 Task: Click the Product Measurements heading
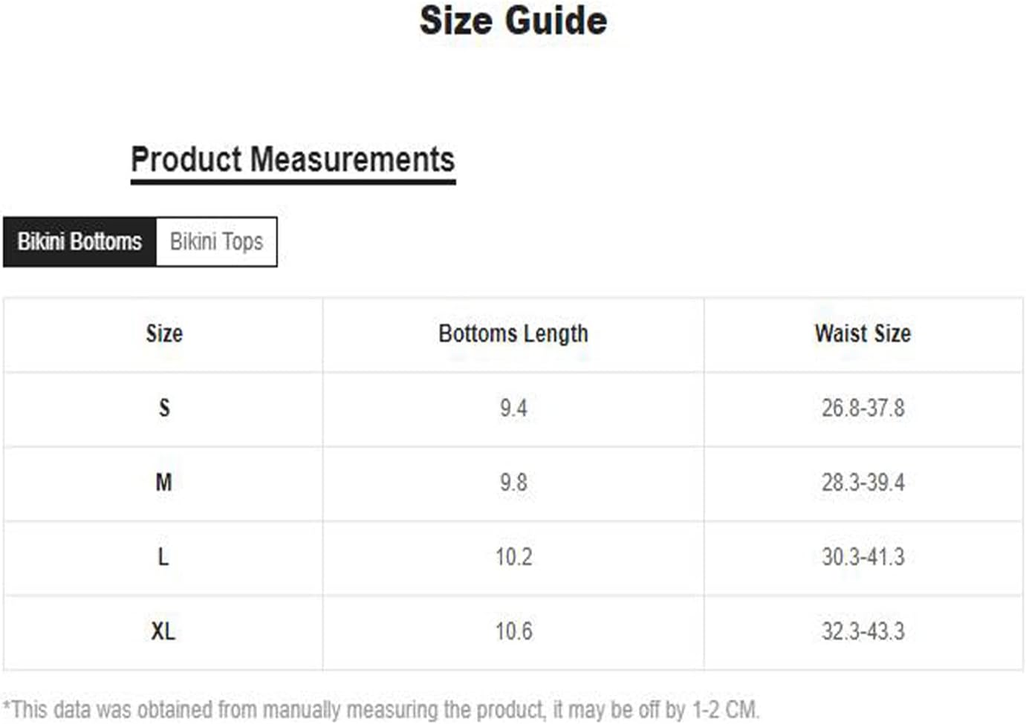293,160
